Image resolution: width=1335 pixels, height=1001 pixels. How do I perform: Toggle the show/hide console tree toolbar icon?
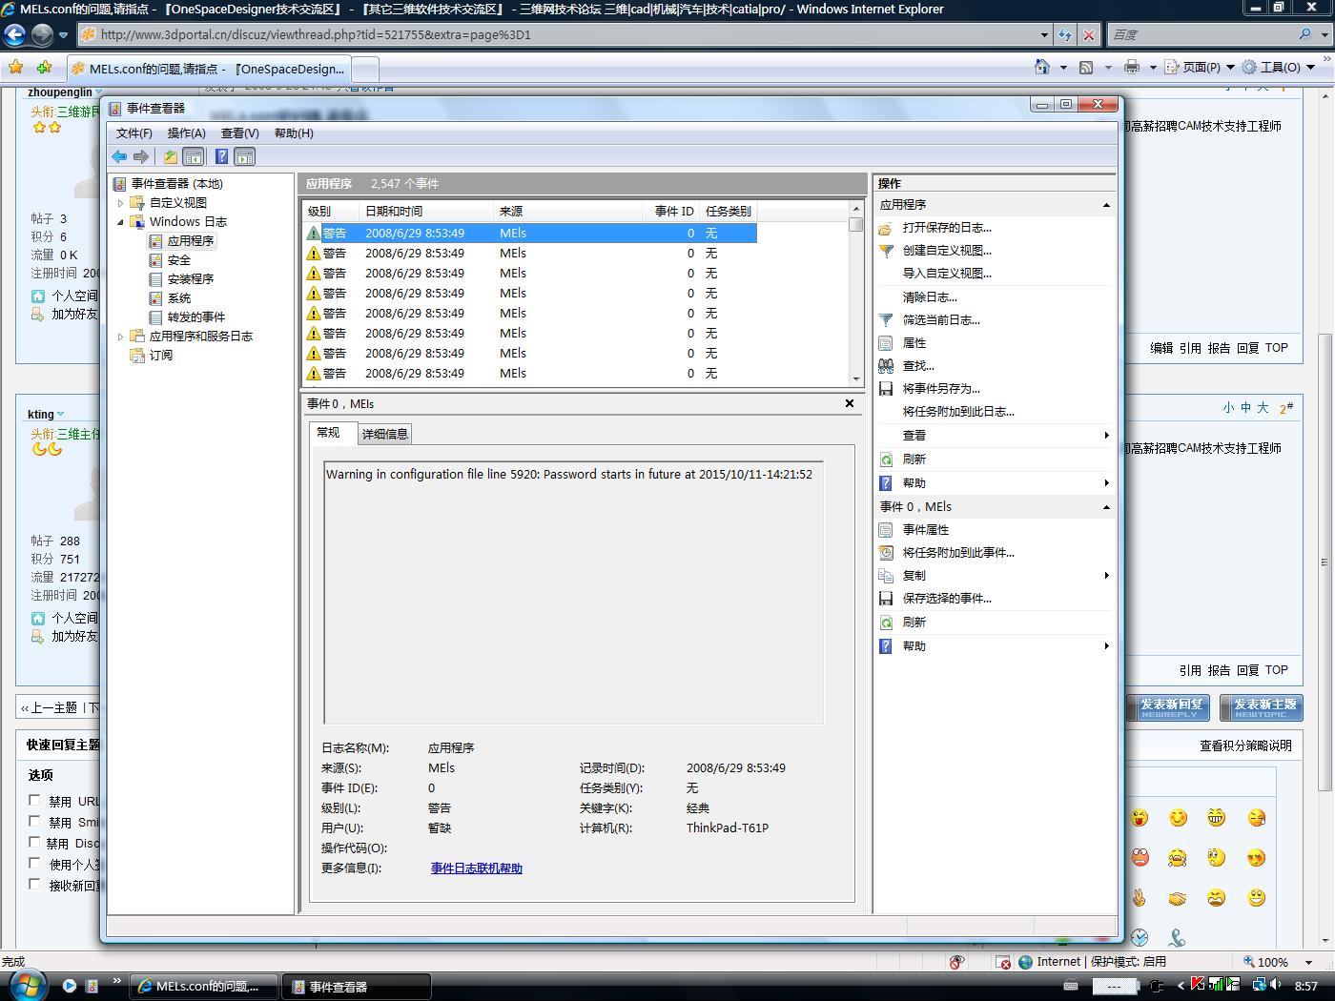193,156
